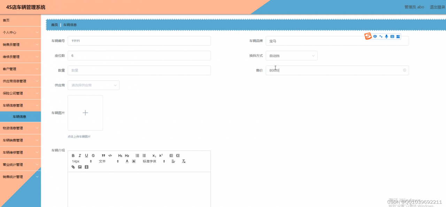
Task: Open Sogou soft keyboard
Action: [392, 36]
